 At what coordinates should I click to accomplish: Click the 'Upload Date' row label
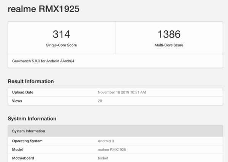(x=23, y=92)
